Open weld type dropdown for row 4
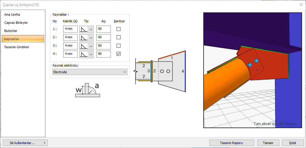Screen dimensions: 306x148 [x=86, y=54]
